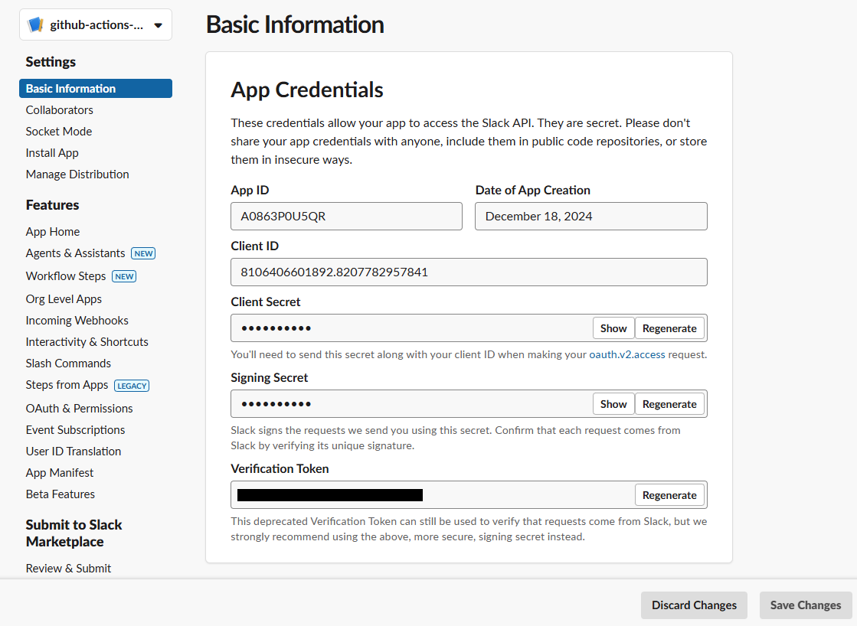Regenerate the Signing Secret

[x=669, y=404]
